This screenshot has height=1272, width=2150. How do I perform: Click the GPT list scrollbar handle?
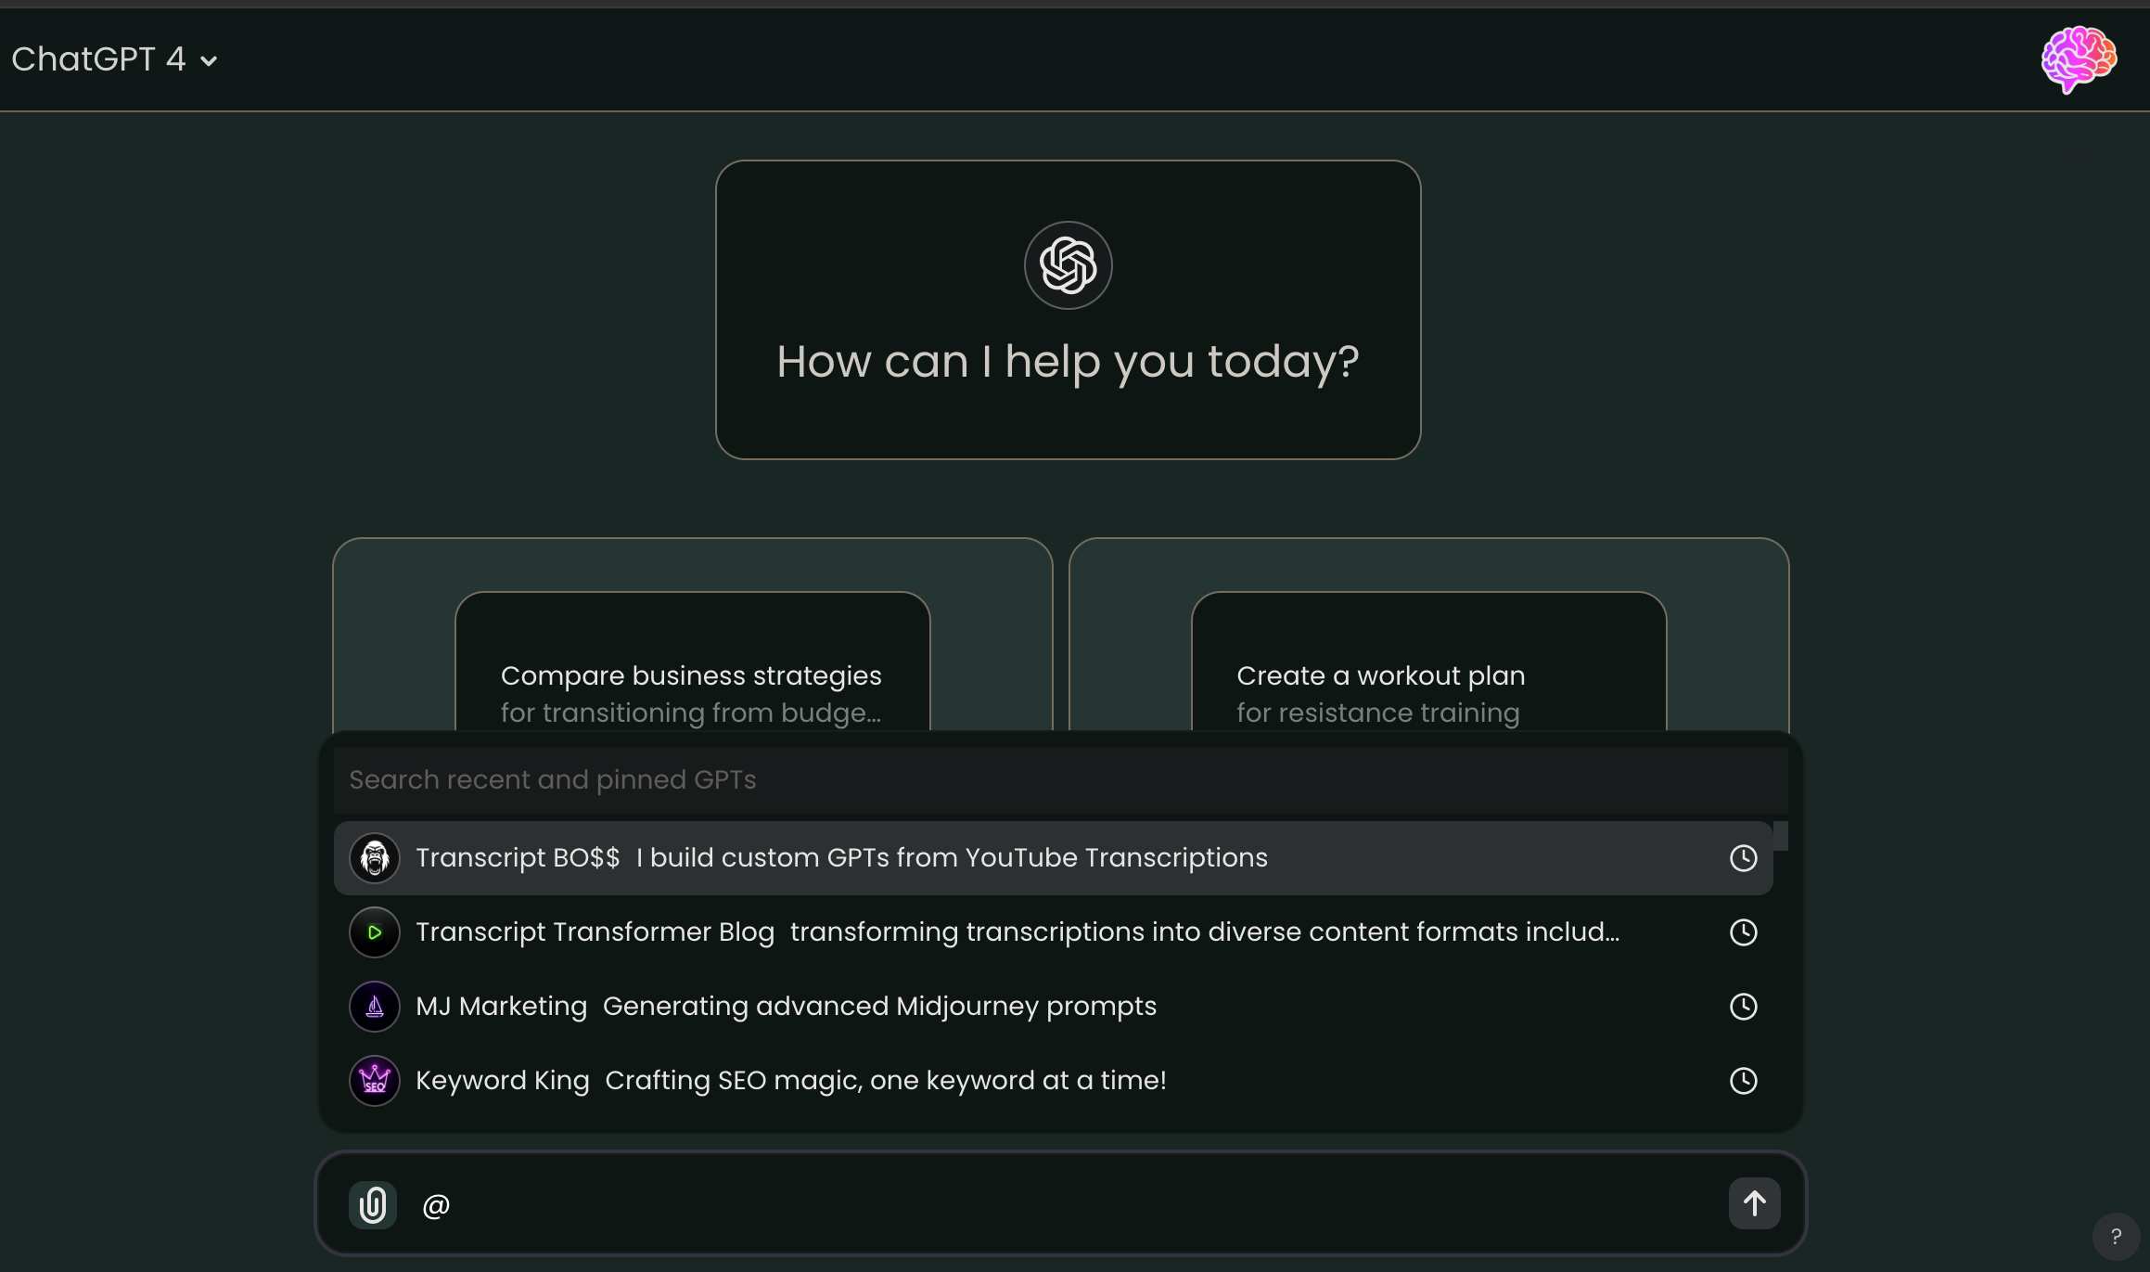pyautogui.click(x=1780, y=835)
